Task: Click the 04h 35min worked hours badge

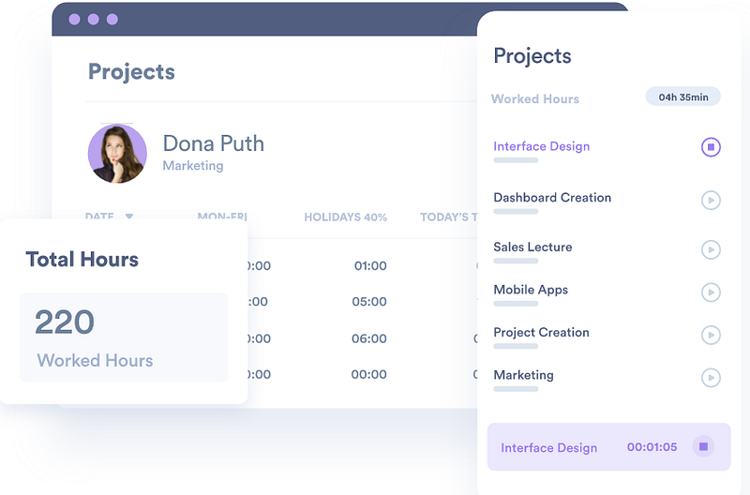Action: [x=683, y=97]
